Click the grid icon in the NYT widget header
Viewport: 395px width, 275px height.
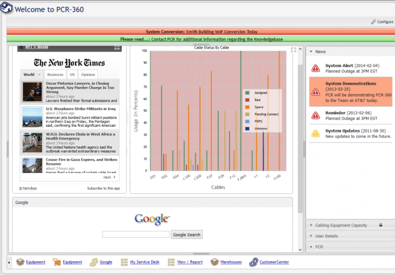click(117, 47)
